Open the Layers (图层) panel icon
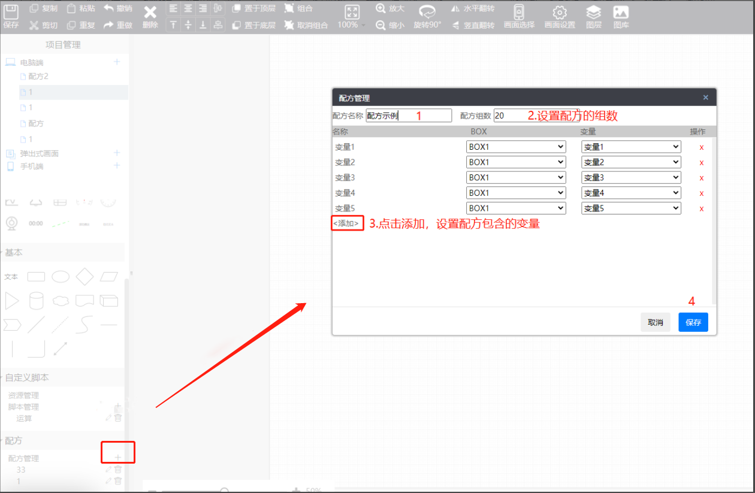 click(593, 12)
